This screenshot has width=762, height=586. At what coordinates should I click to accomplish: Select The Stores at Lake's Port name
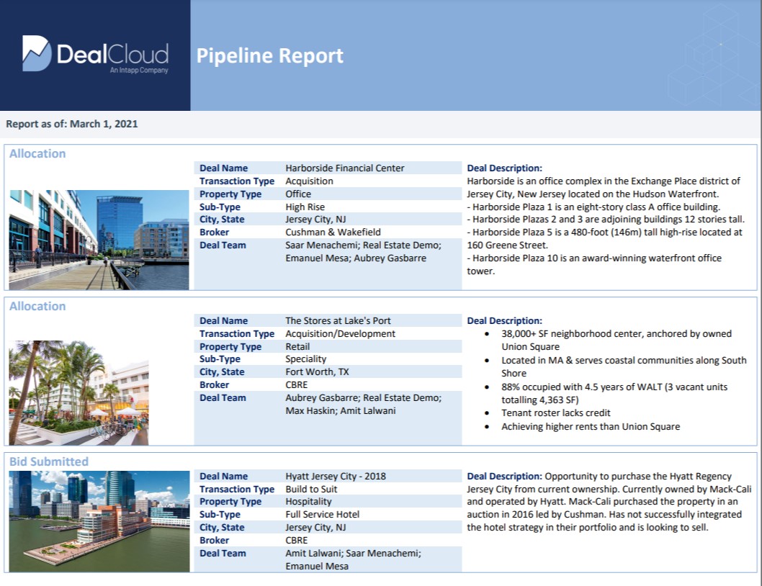(x=338, y=320)
